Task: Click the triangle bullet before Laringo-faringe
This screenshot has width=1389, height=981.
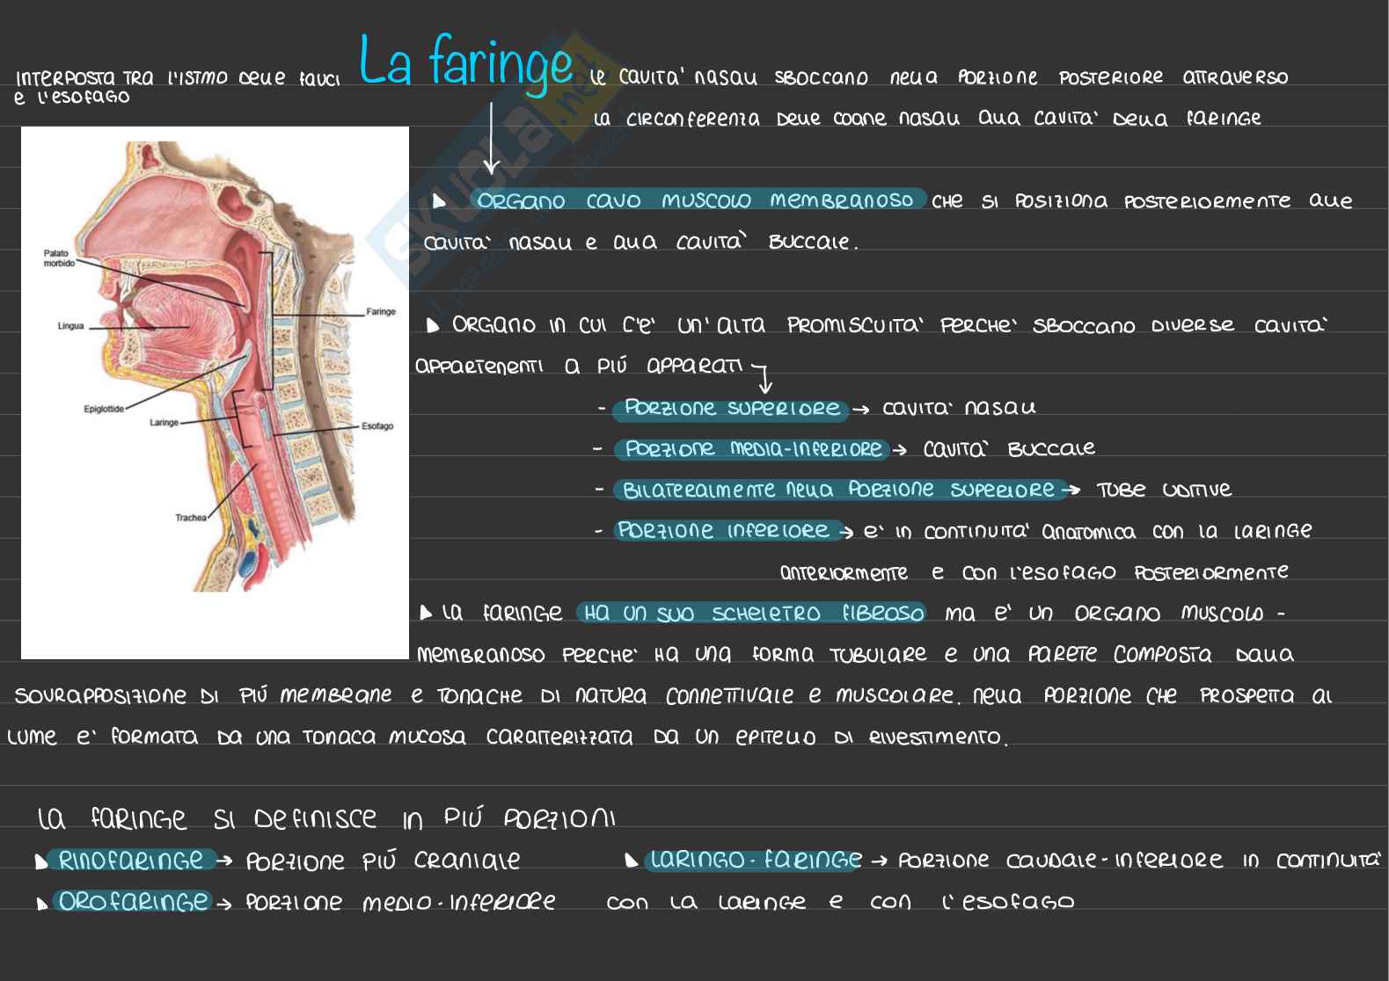Action: (x=631, y=861)
